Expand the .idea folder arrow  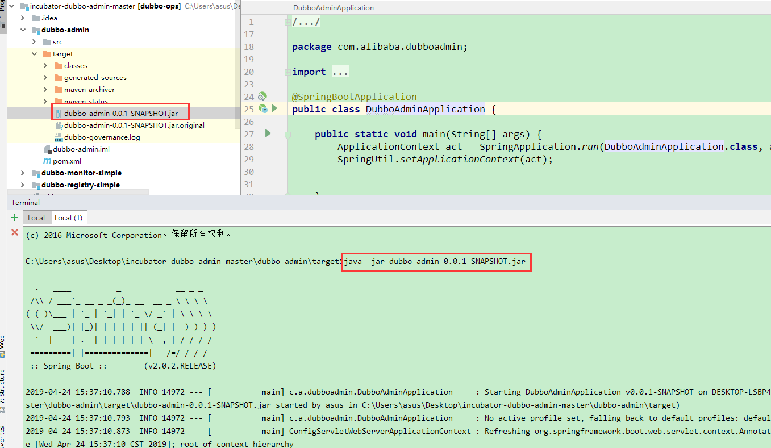coord(23,18)
